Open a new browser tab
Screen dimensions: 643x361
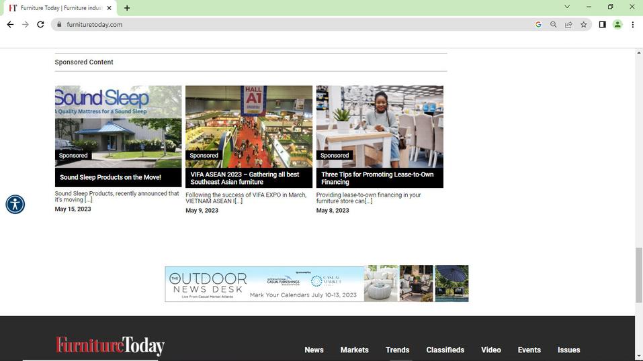pyautogui.click(x=127, y=8)
